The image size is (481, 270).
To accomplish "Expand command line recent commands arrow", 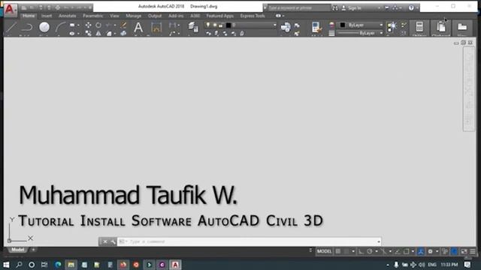I will point(379,241).
